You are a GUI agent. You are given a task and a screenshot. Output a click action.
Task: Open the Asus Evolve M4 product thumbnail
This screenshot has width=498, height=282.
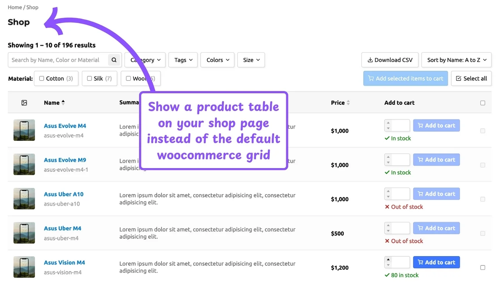point(24,130)
